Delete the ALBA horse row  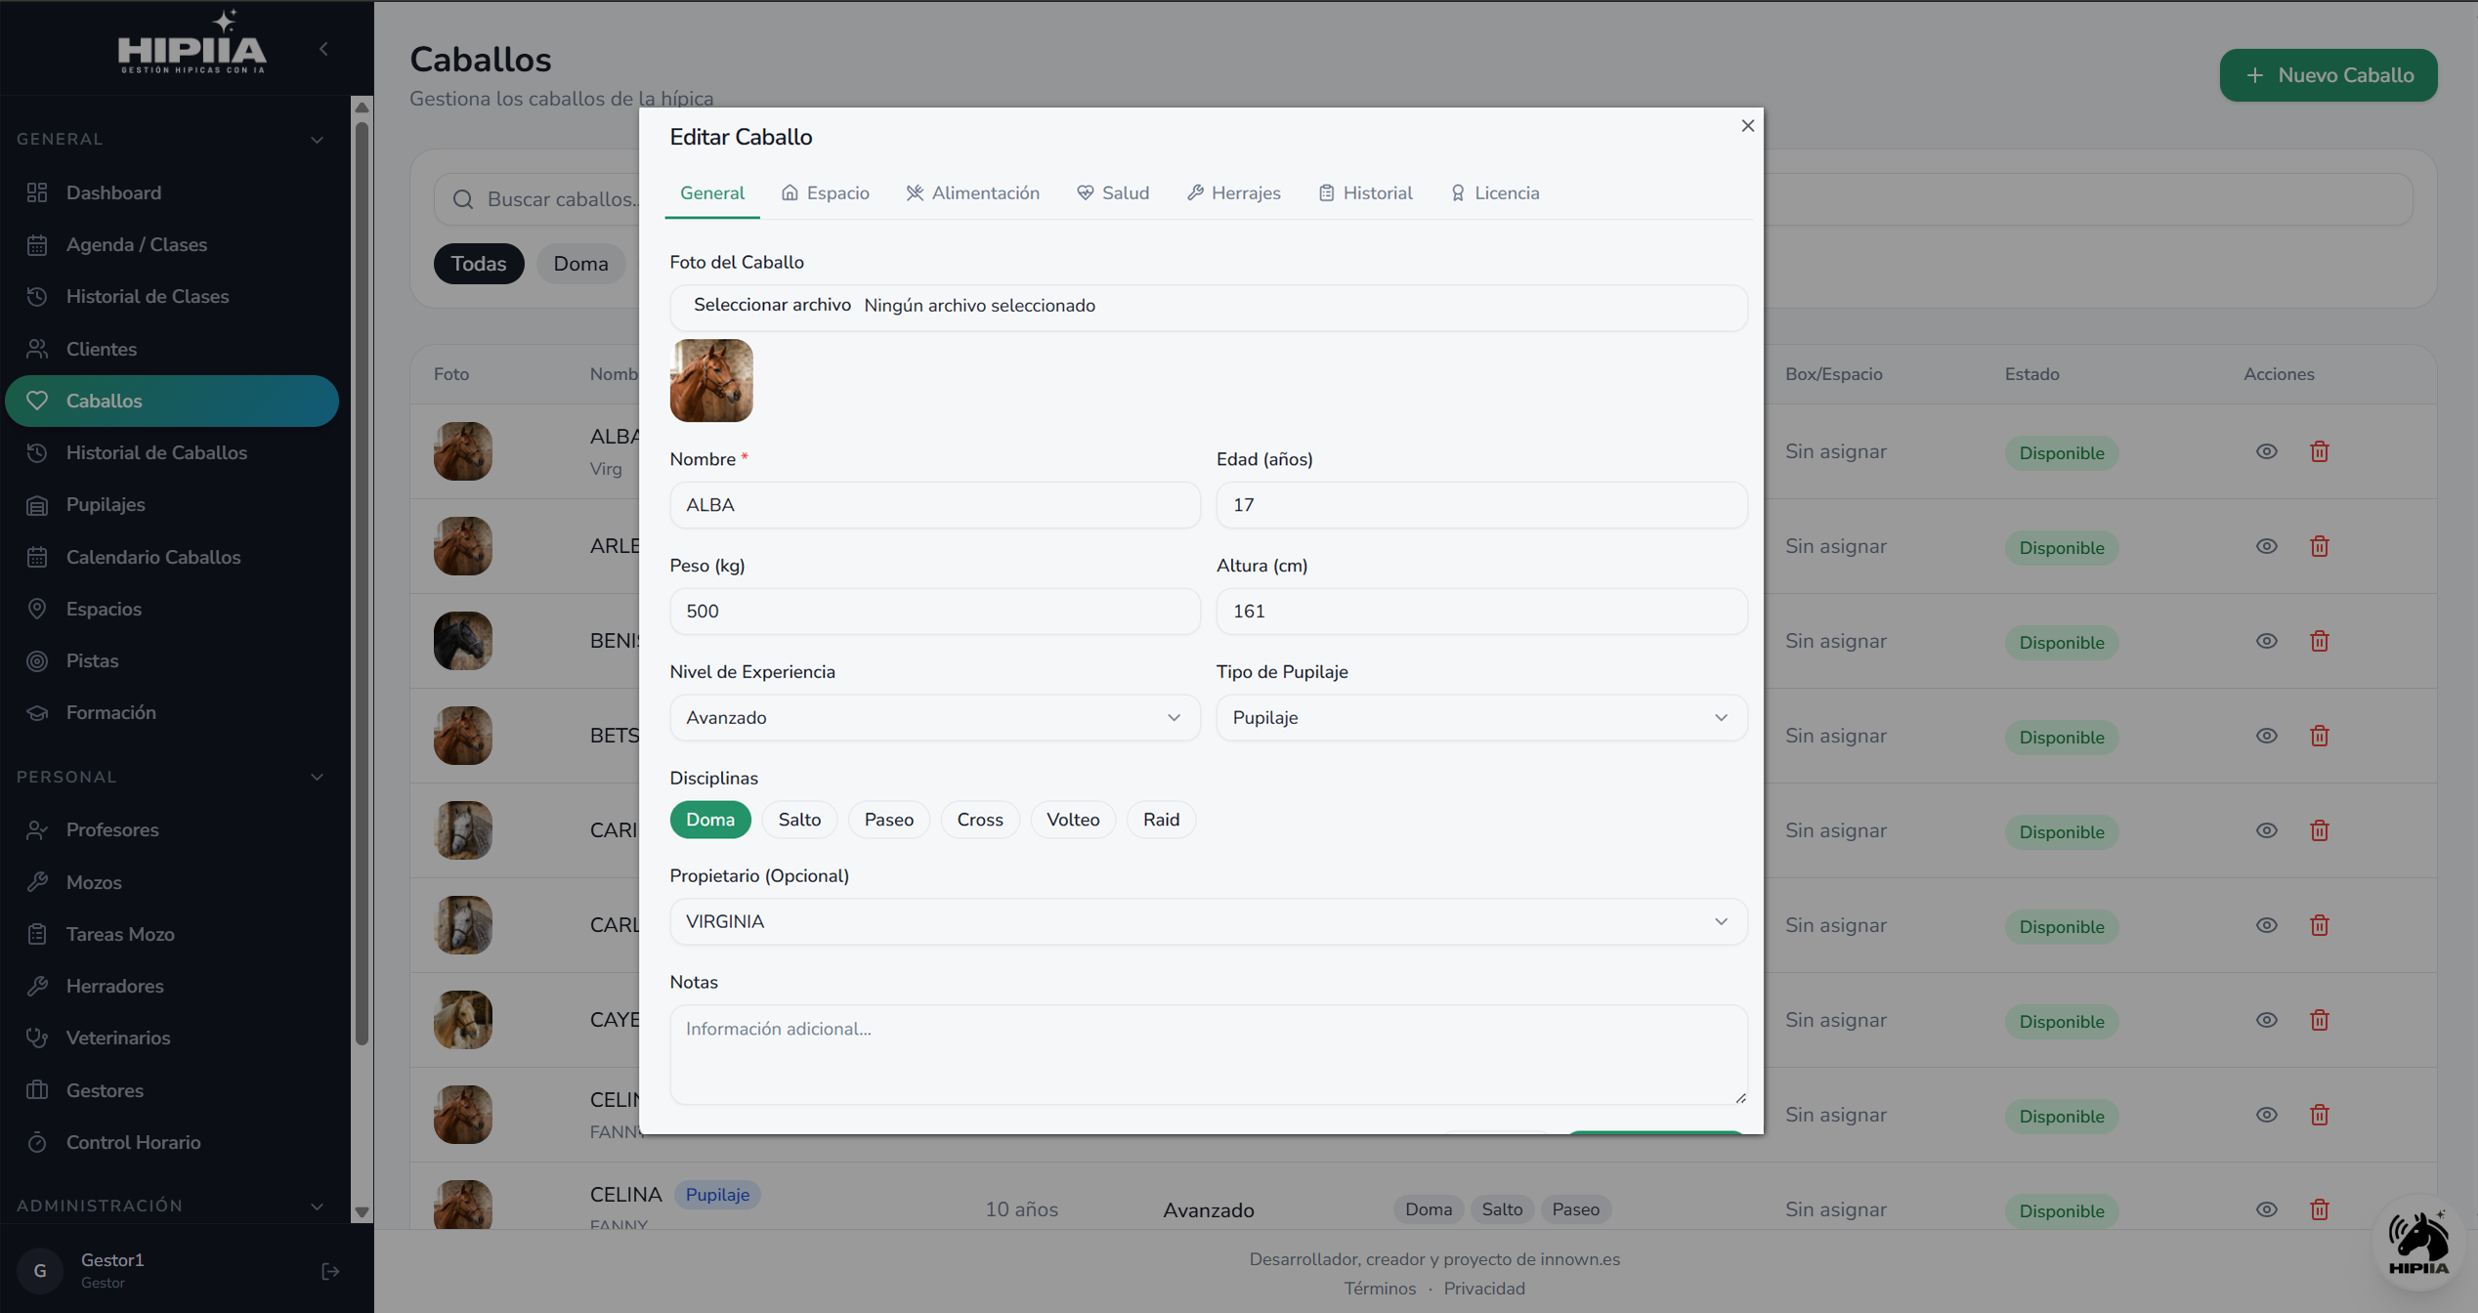[x=2319, y=451]
